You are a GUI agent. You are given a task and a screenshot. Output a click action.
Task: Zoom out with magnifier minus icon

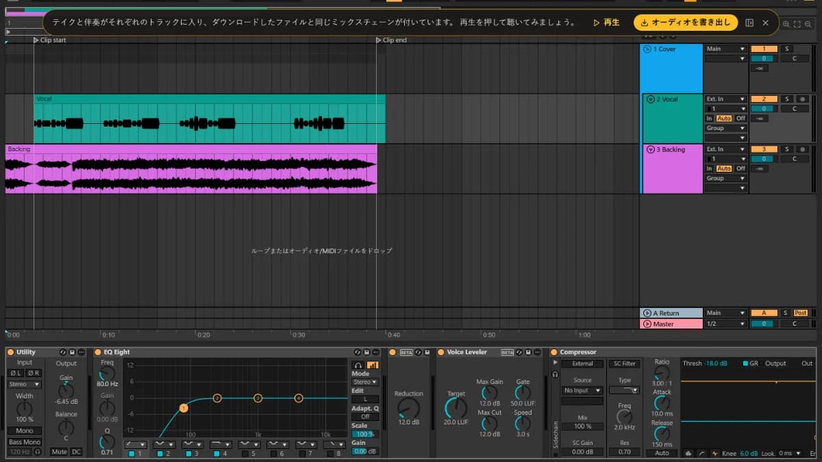[808, 24]
